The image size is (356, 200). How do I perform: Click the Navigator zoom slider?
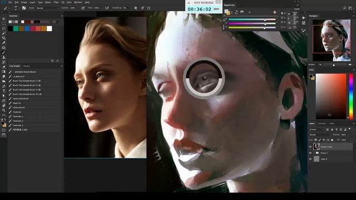tap(335, 65)
